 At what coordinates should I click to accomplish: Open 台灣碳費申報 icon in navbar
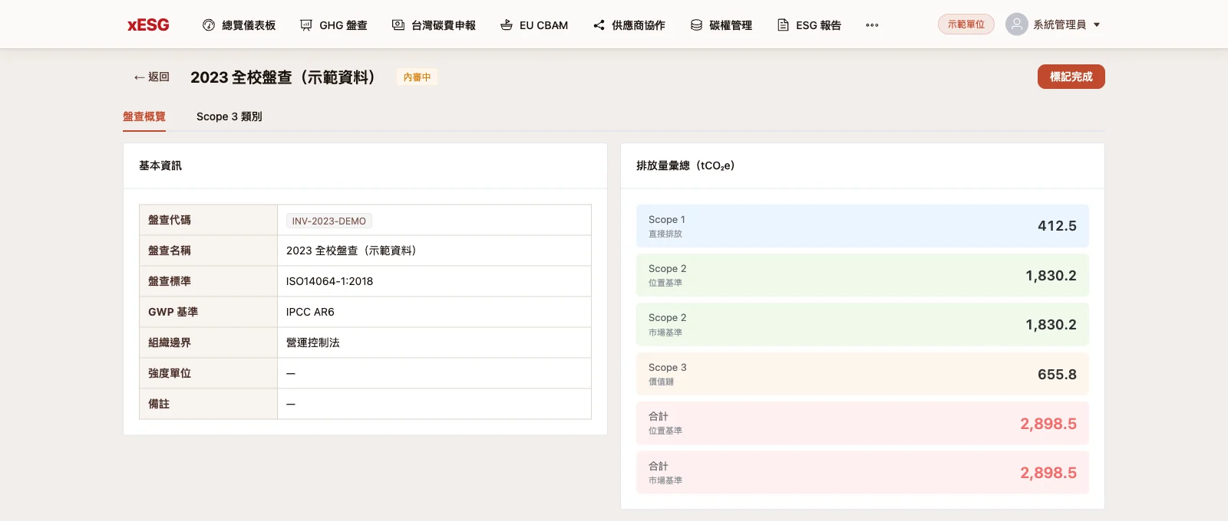[x=398, y=25]
